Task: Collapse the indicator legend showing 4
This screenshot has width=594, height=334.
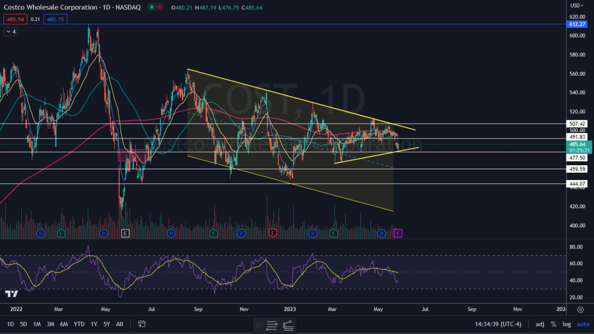Action: click(10, 32)
